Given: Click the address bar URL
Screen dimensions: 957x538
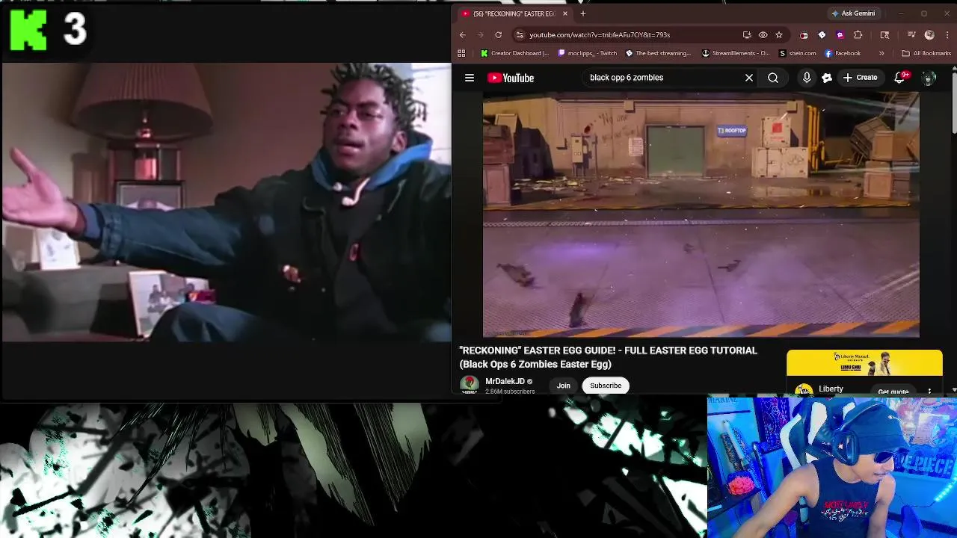Looking at the screenshot, I should click(x=600, y=35).
